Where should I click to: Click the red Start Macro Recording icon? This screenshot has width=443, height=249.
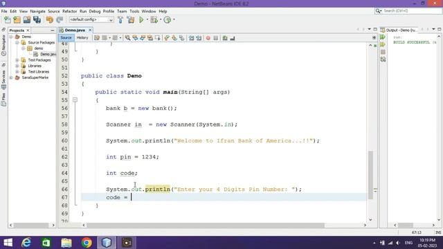pos(208,38)
